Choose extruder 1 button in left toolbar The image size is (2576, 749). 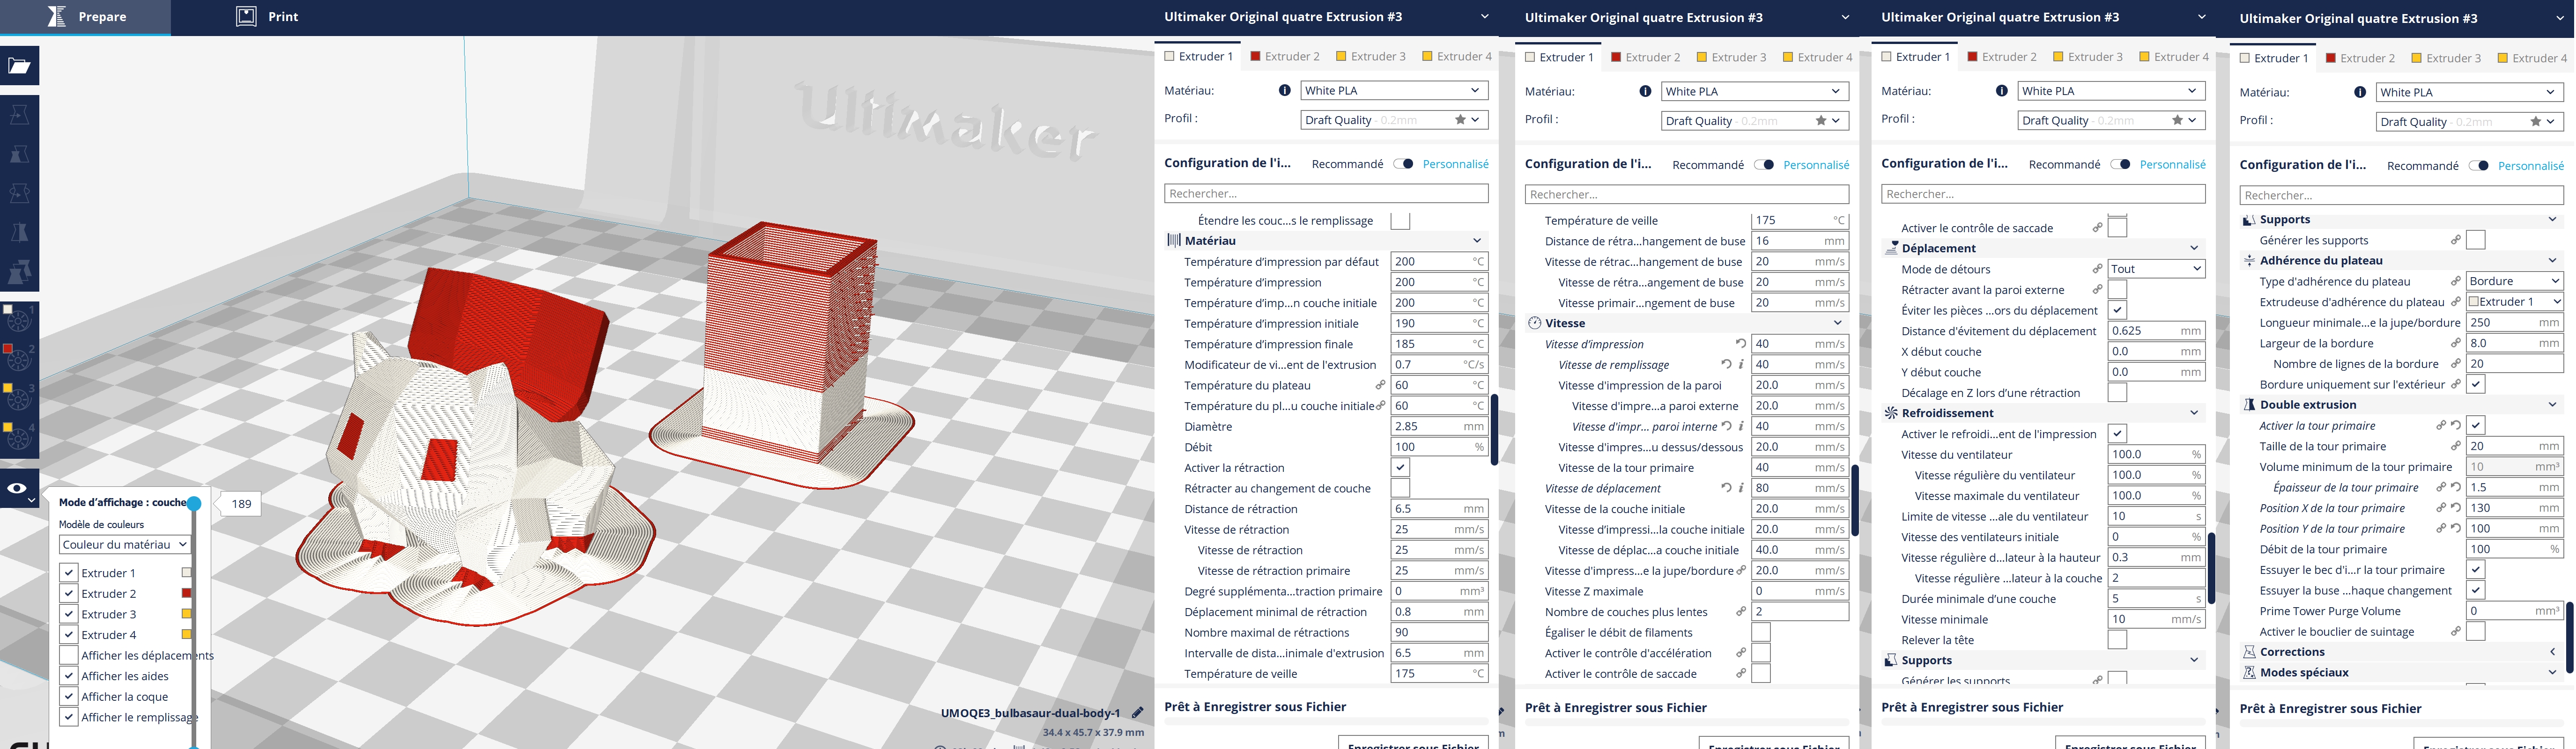point(19,321)
